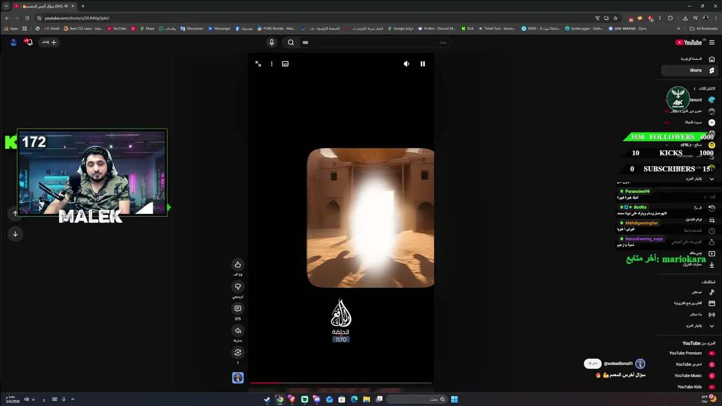Open the @waleedismail1 channel name

[618, 364]
